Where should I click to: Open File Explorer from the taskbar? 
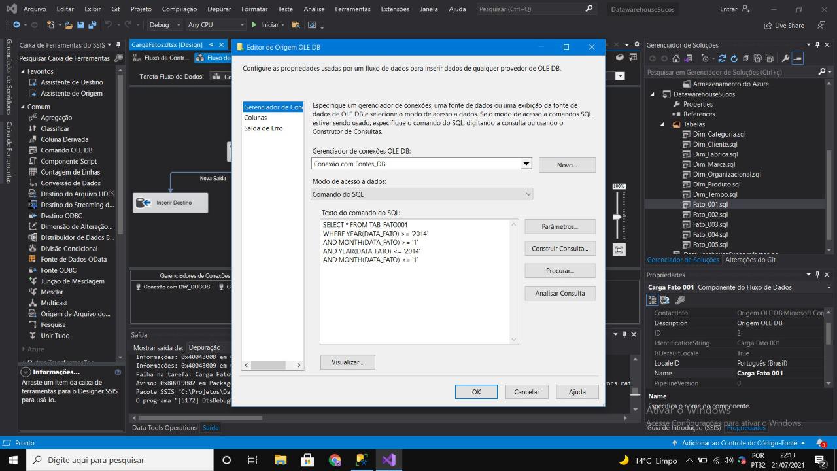[x=281, y=460]
